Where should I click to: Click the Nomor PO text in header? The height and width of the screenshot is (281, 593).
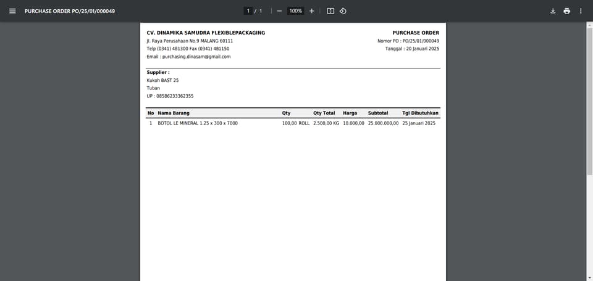[408, 41]
